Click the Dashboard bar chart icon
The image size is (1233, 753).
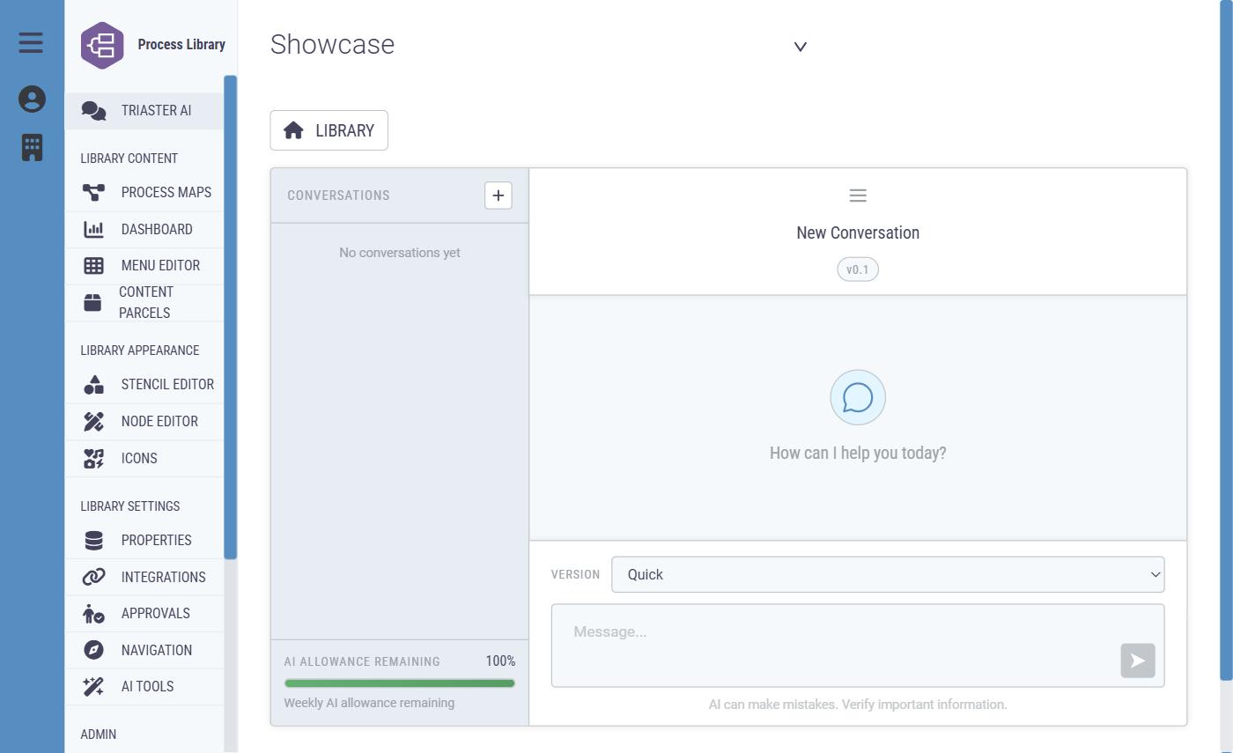(x=93, y=229)
